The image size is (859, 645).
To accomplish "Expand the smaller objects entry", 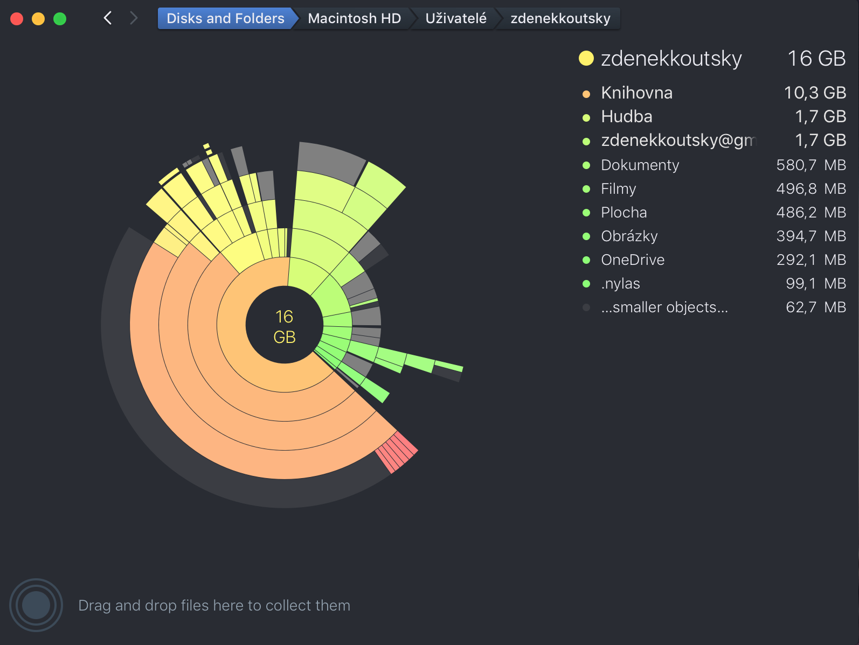I will coord(714,307).
